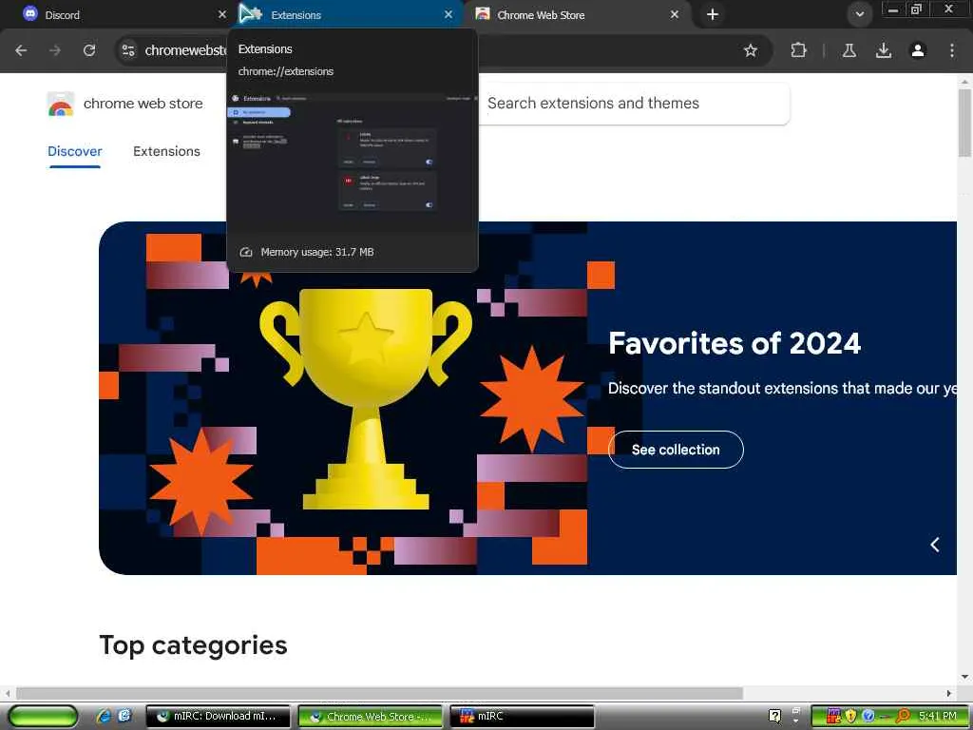Viewport: 973px width, 730px height.
Task: Close the Discord tab
Action: [222, 14]
